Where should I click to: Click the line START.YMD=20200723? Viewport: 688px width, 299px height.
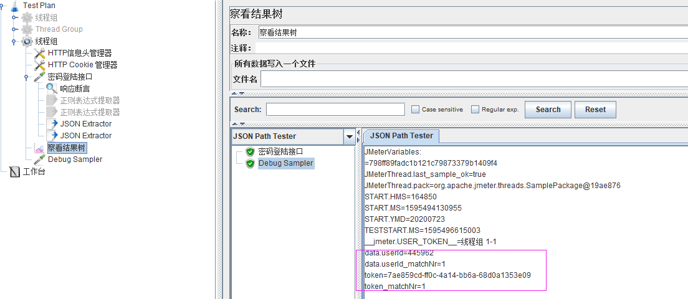pyautogui.click(x=404, y=219)
